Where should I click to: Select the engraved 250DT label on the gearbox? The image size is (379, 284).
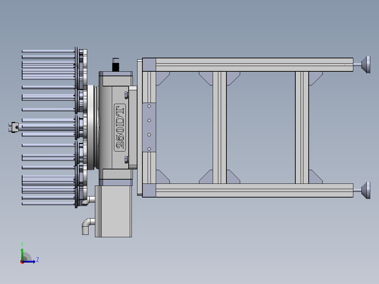(x=120, y=128)
